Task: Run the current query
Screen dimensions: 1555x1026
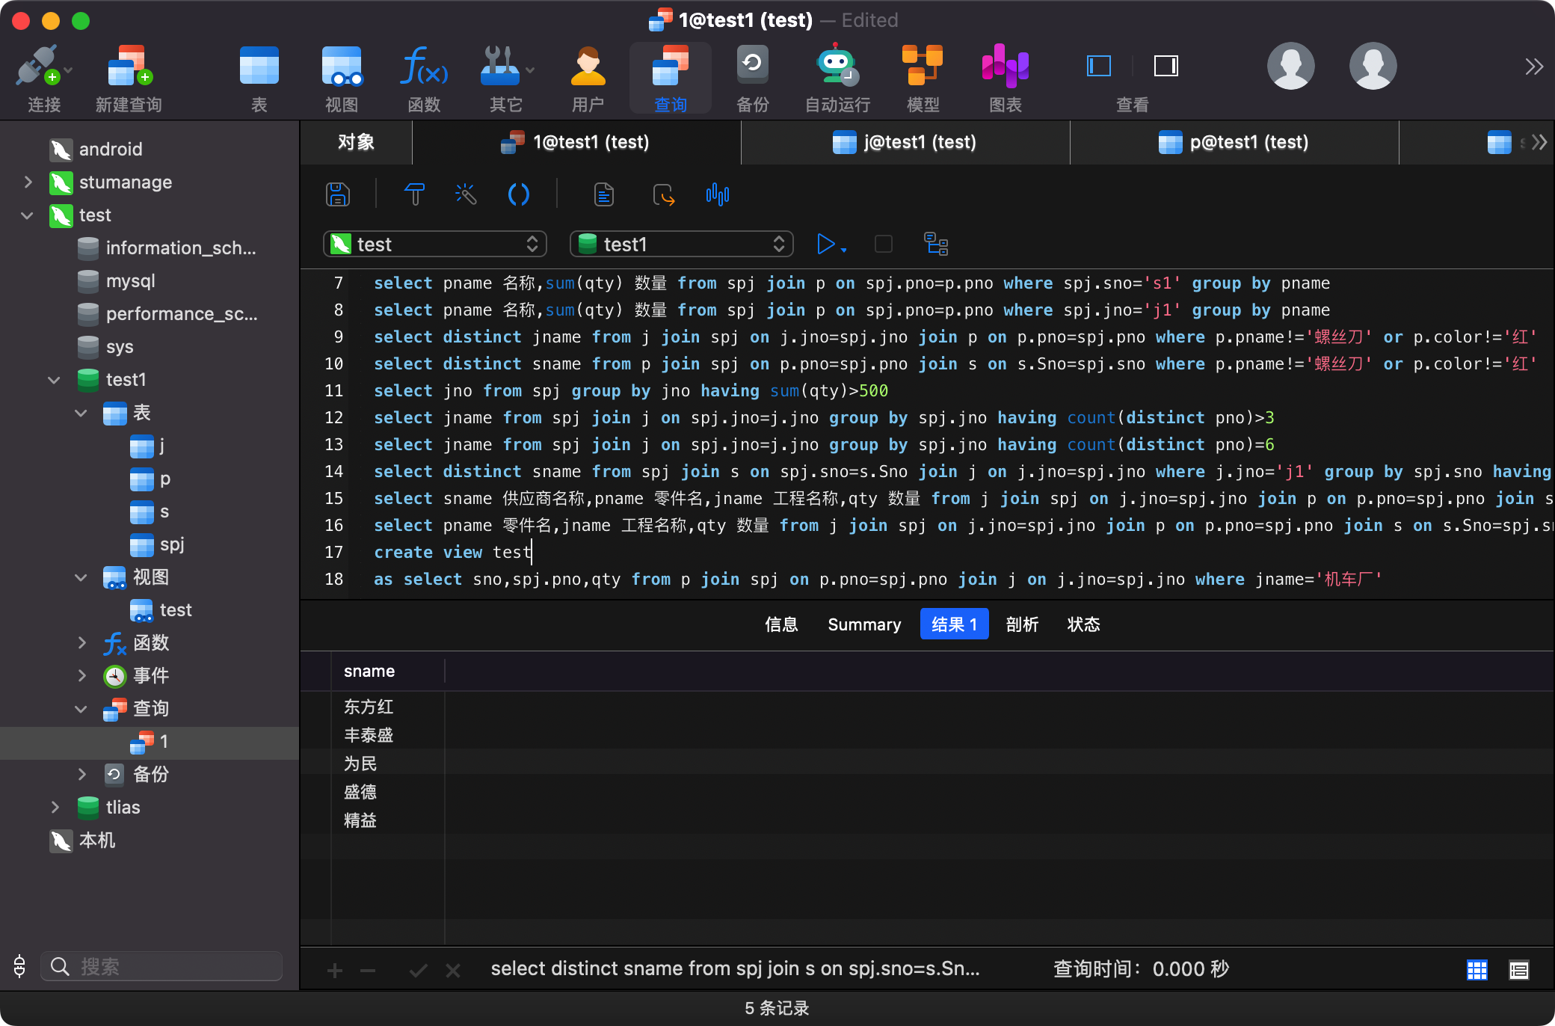Action: [825, 244]
